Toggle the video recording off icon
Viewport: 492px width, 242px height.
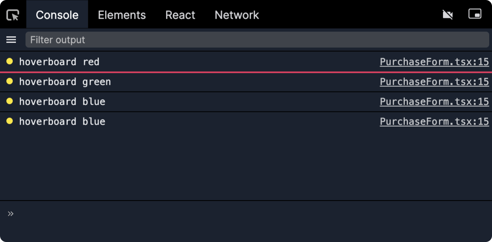coord(448,15)
